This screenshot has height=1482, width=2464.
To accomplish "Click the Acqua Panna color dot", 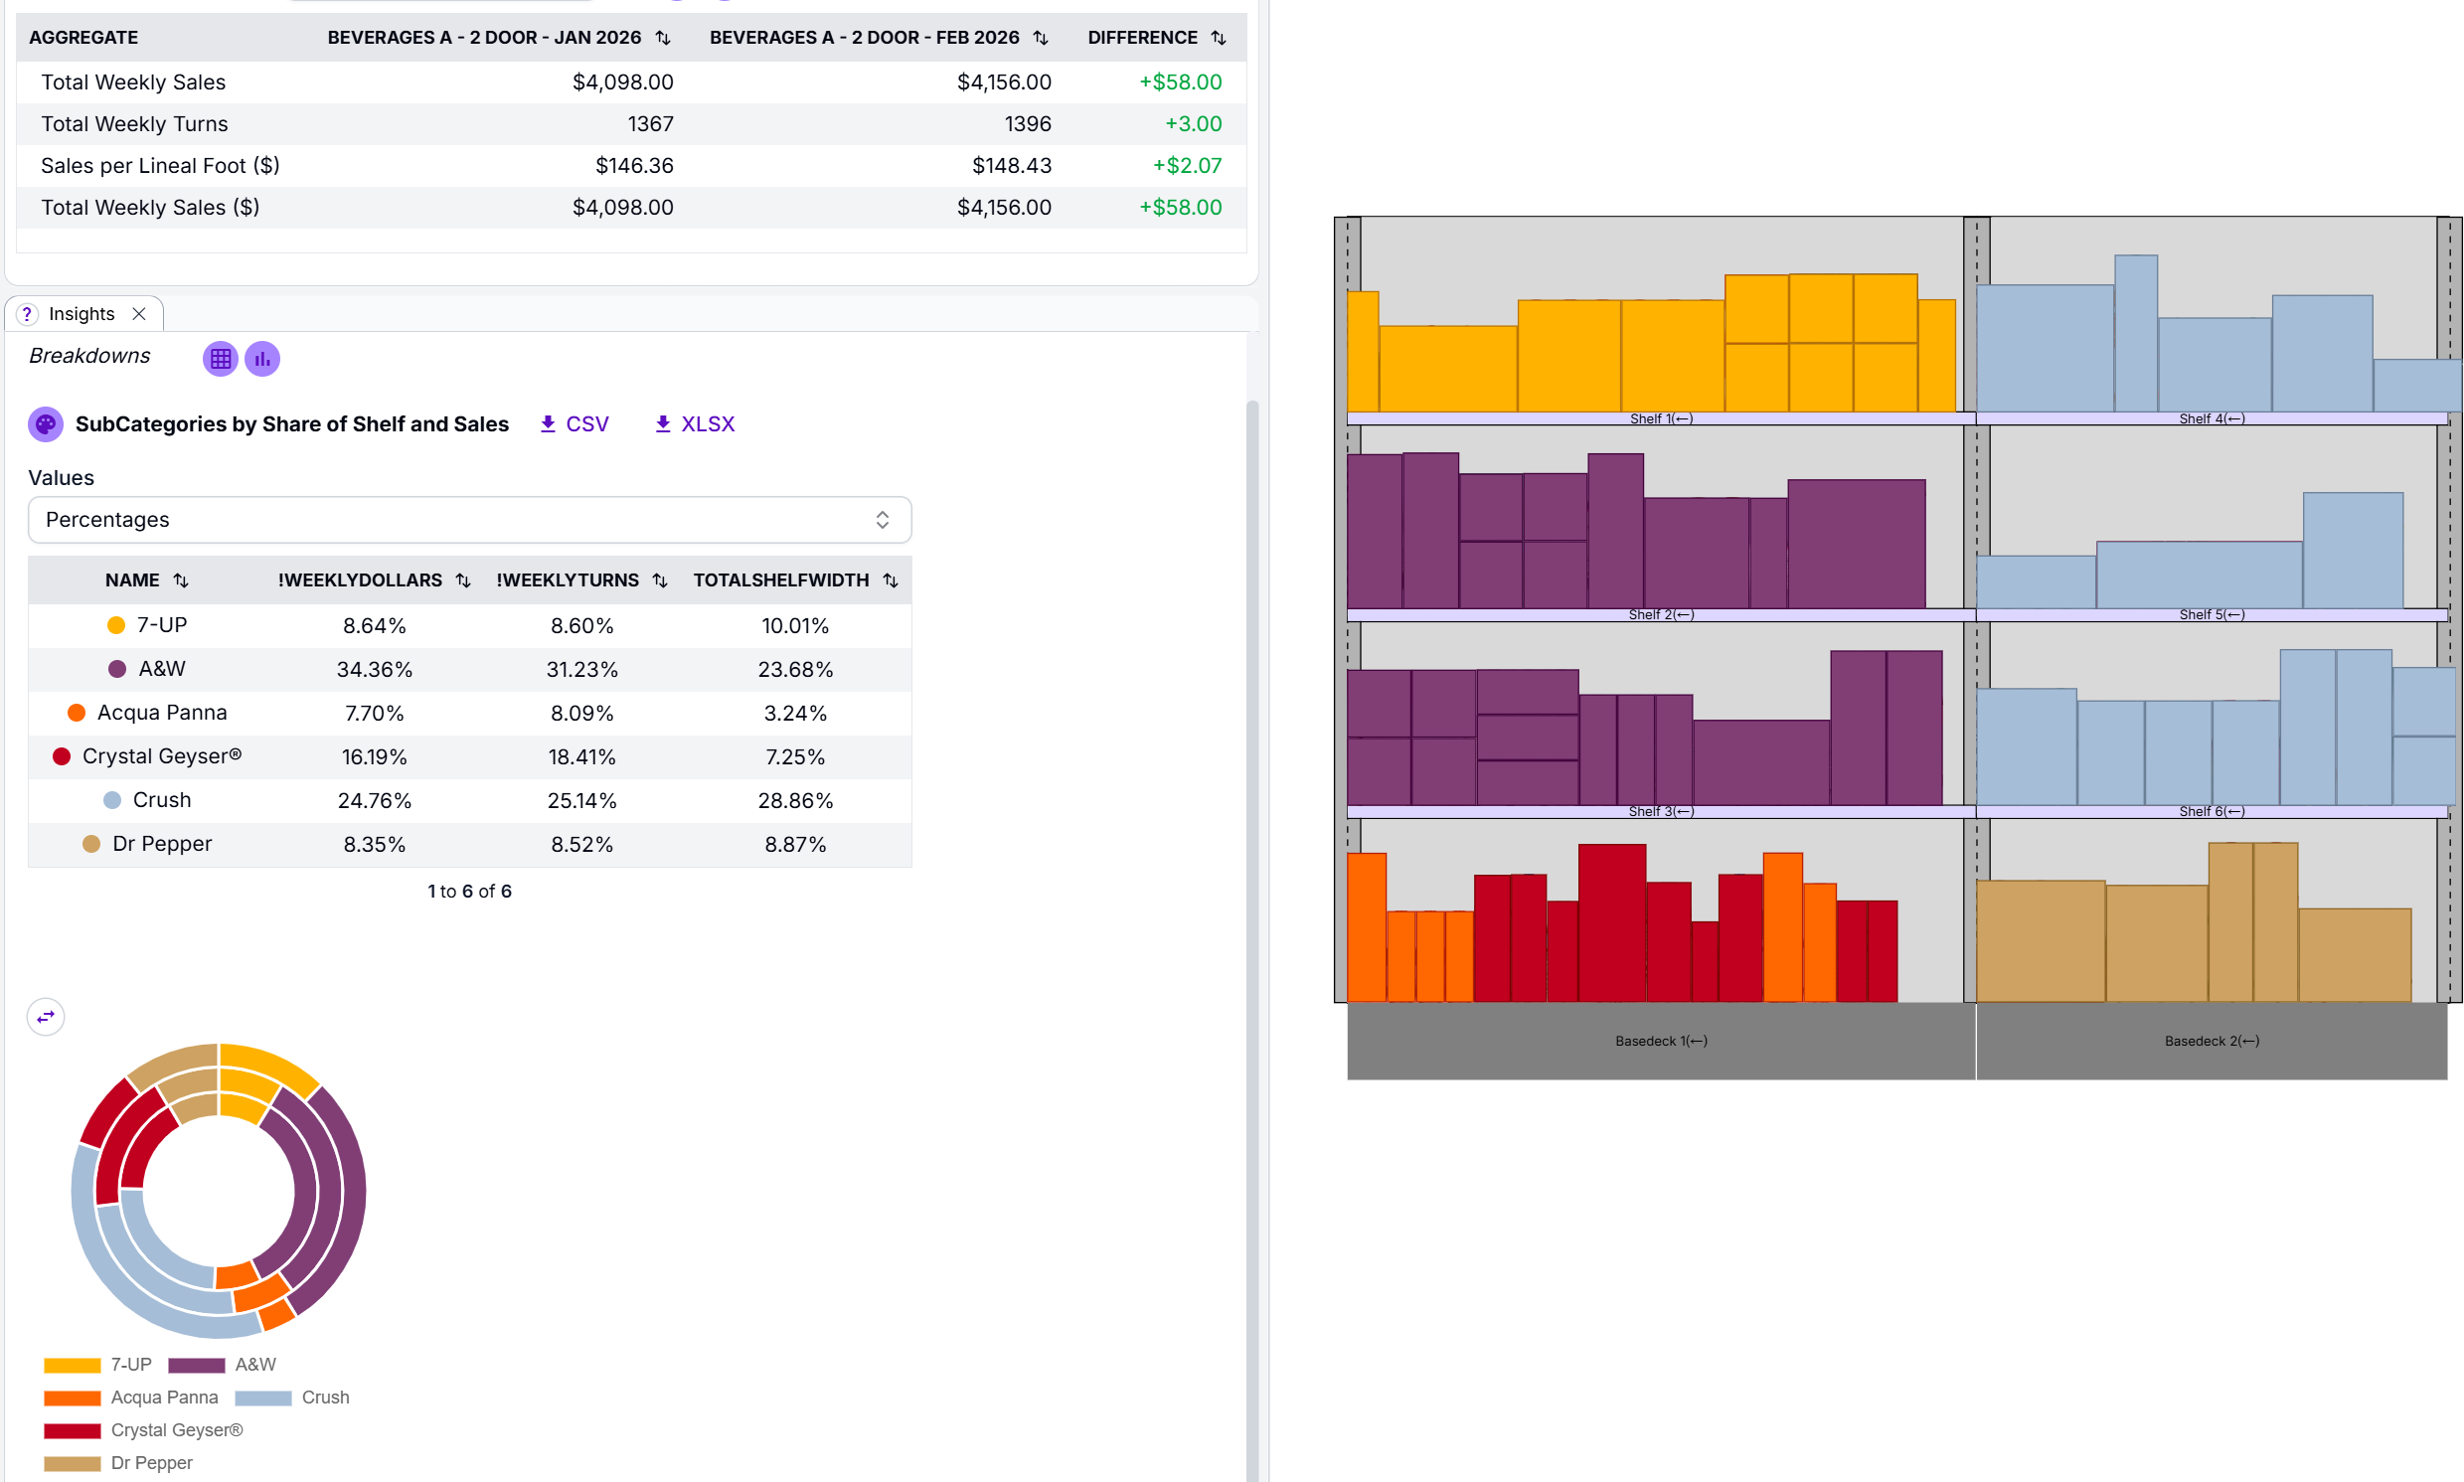I will tap(76, 713).
